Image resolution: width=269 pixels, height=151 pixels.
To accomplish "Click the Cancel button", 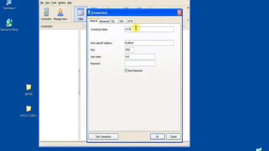I will tap(173, 137).
